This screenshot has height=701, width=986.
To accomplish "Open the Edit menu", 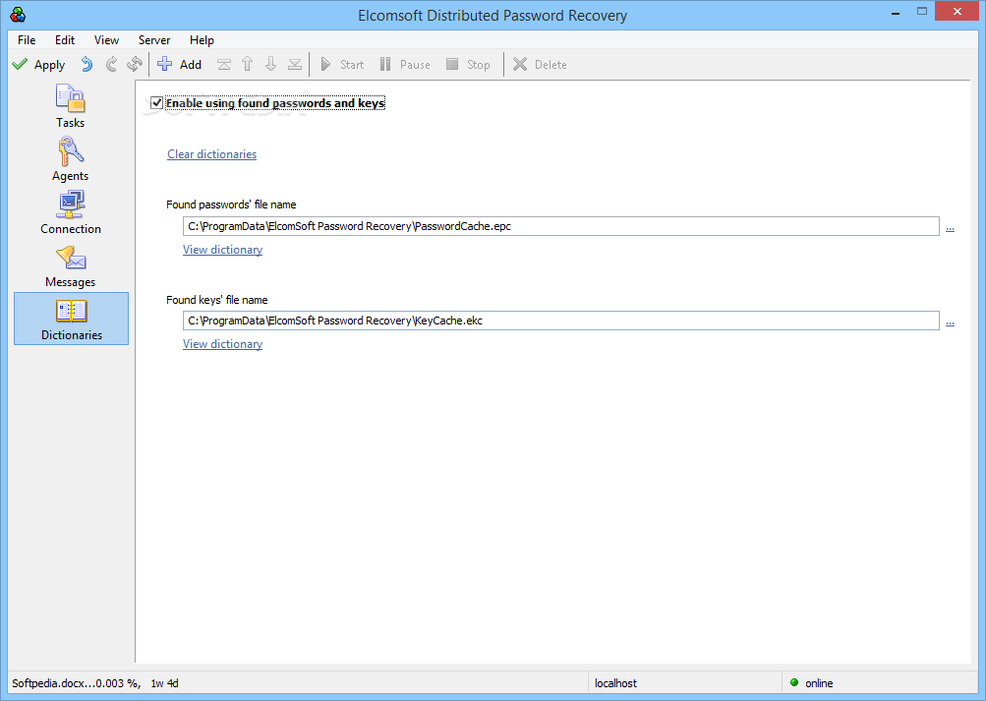I will tap(64, 39).
